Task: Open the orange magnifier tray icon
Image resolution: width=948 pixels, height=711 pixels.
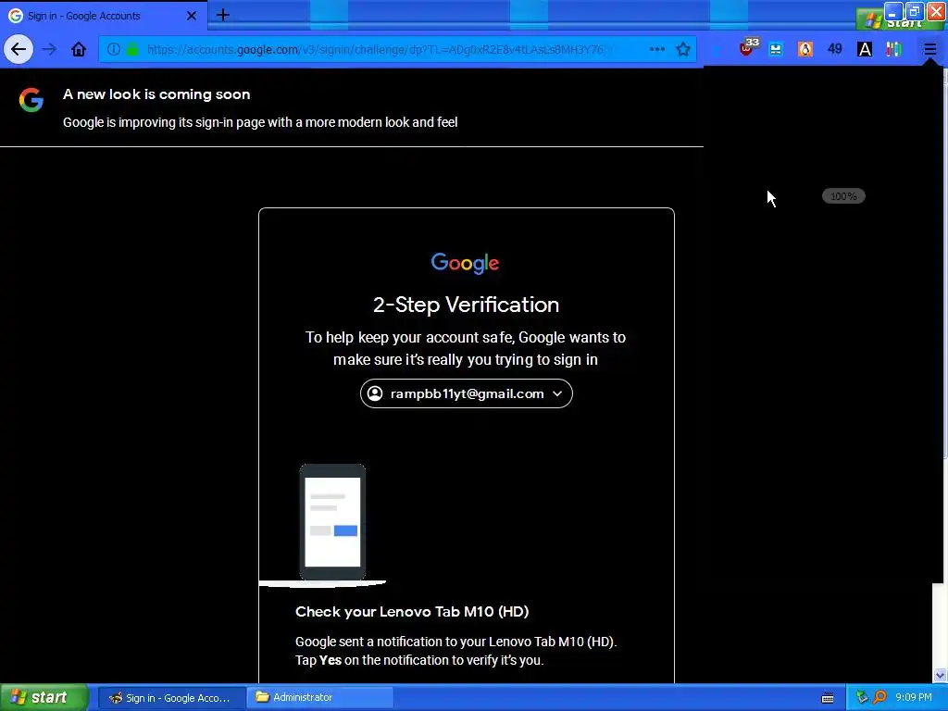Action: (879, 698)
